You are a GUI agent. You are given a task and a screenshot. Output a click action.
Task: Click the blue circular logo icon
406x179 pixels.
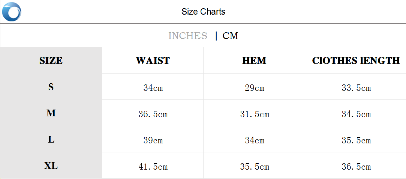[12, 12]
